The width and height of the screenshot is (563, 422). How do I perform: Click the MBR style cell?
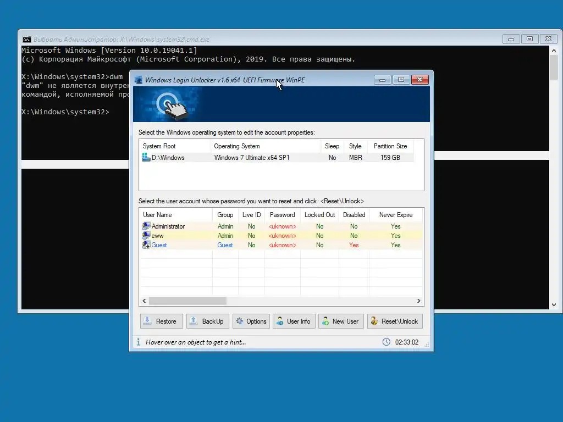(356, 158)
